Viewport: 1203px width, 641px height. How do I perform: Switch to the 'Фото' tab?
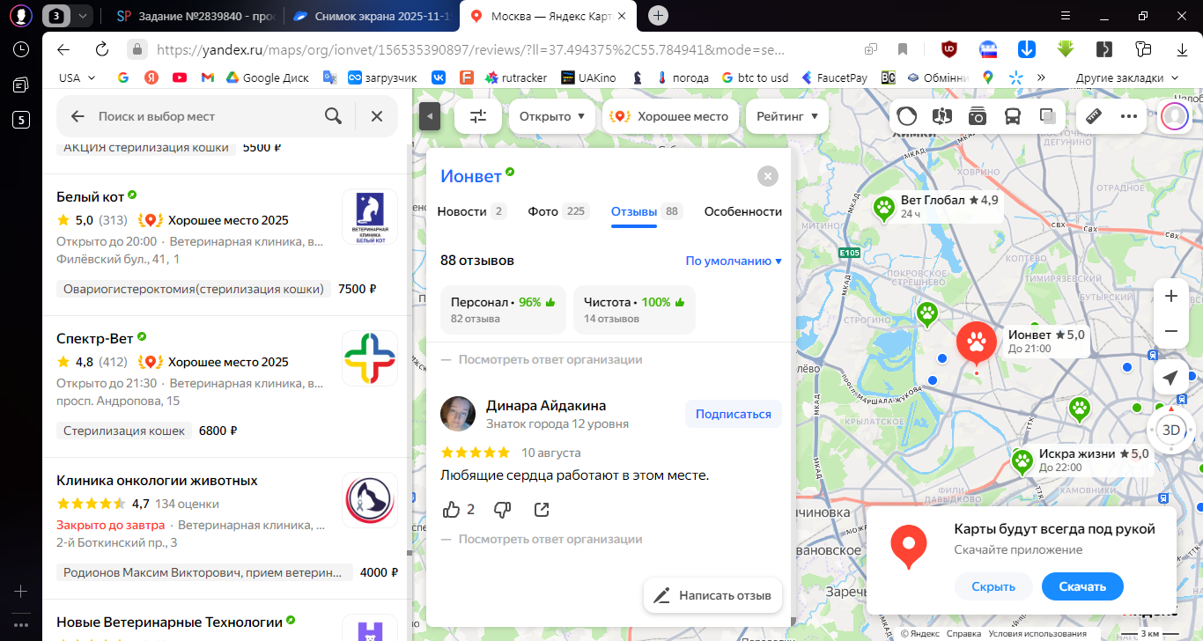[559, 211]
